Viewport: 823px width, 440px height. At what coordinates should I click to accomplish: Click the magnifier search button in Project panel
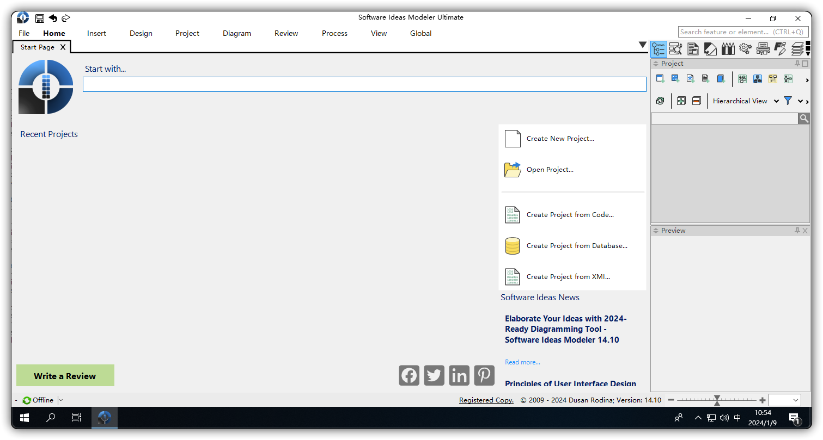tap(804, 119)
